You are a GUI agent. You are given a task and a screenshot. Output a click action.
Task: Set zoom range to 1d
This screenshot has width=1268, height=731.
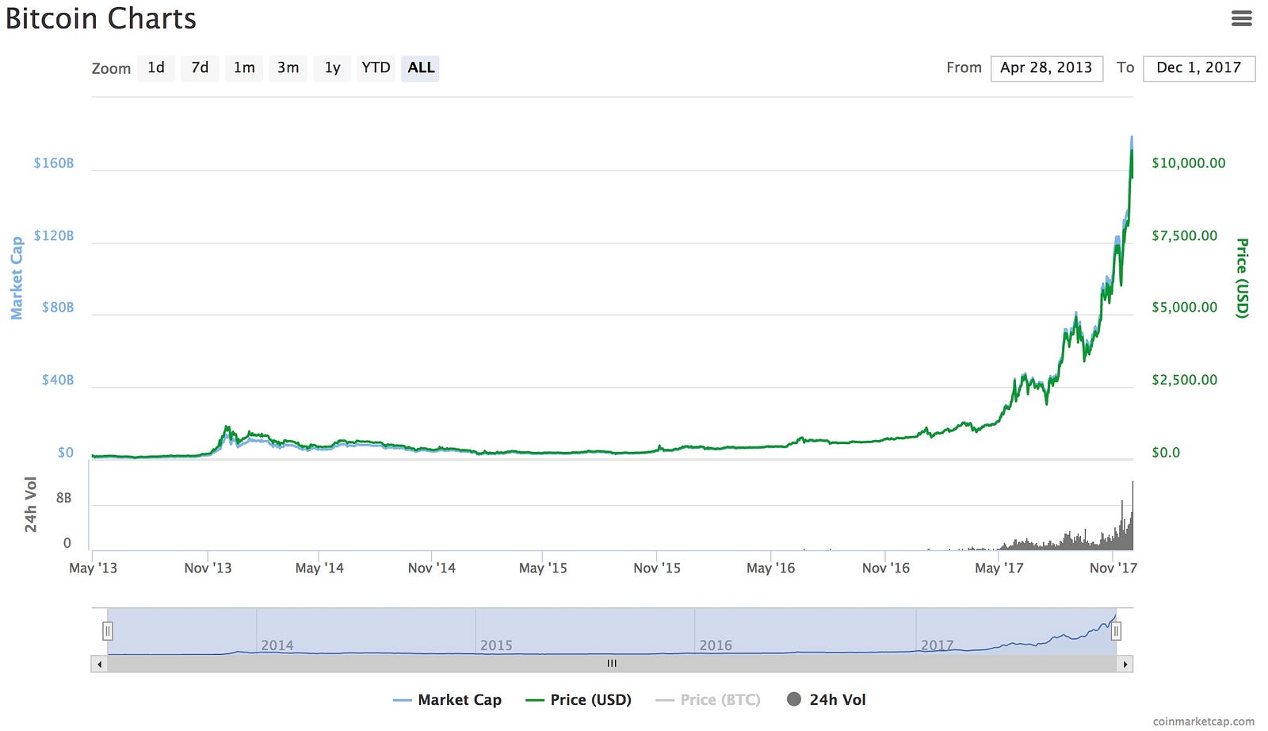156,68
